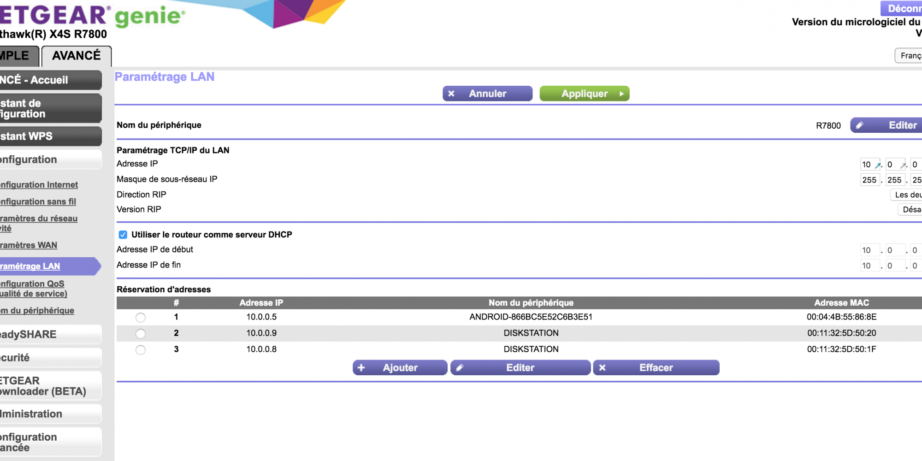The height and width of the screenshot is (461, 922).
Task: Switch to the AVANCÉ tab
Action: click(77, 56)
